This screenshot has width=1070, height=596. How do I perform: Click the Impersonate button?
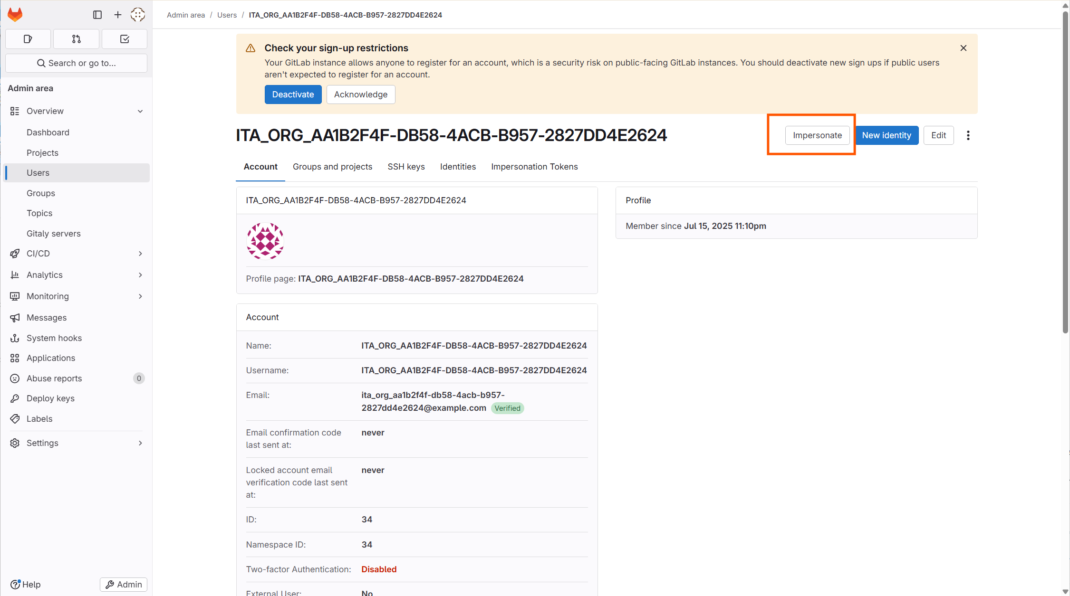[817, 135]
